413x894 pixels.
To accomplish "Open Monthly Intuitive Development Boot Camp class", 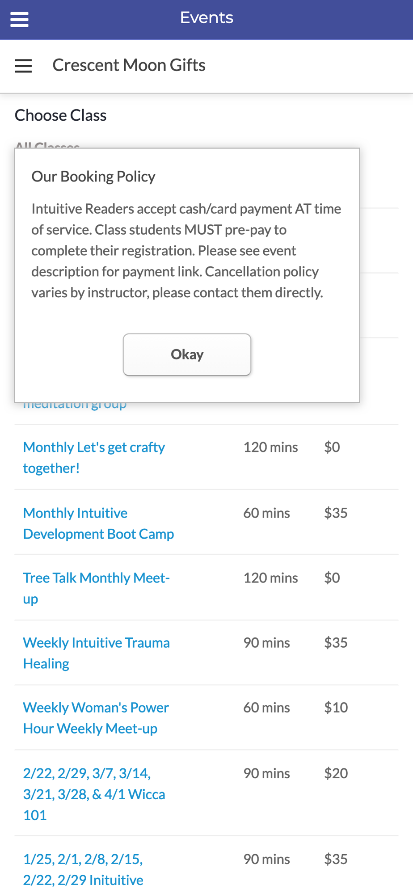I will (x=98, y=523).
